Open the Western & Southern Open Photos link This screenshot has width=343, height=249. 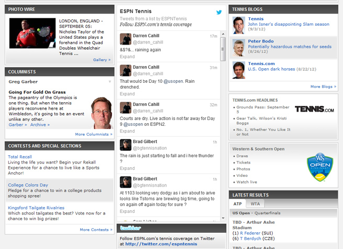coord(243,169)
